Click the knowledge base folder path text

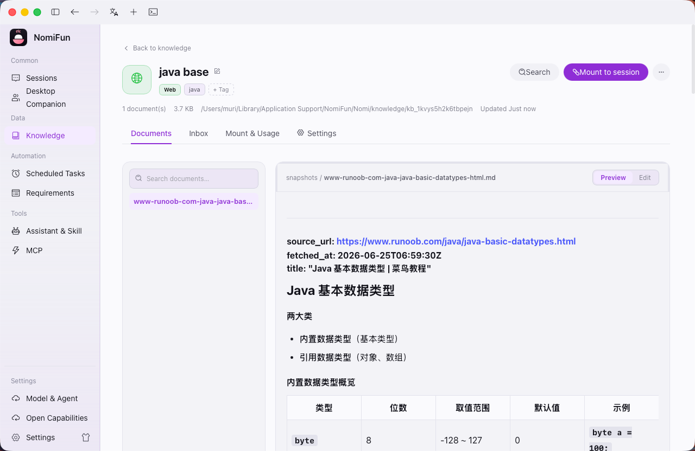[337, 109]
